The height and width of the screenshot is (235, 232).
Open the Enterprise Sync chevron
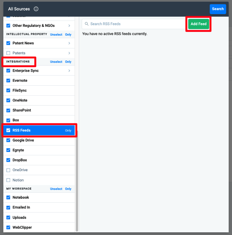click(69, 71)
